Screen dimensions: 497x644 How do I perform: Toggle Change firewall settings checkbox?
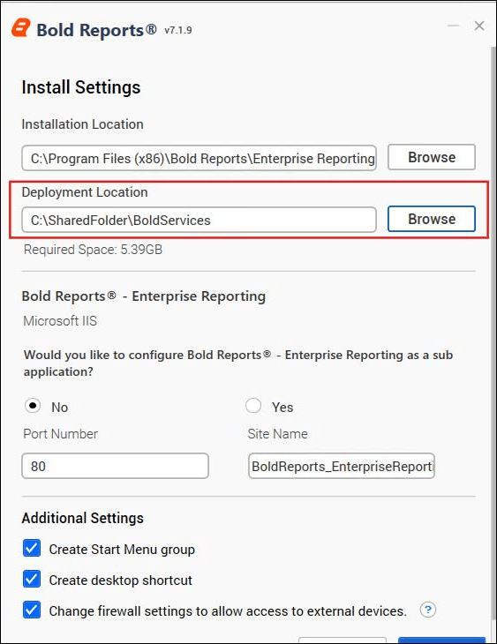point(32,610)
